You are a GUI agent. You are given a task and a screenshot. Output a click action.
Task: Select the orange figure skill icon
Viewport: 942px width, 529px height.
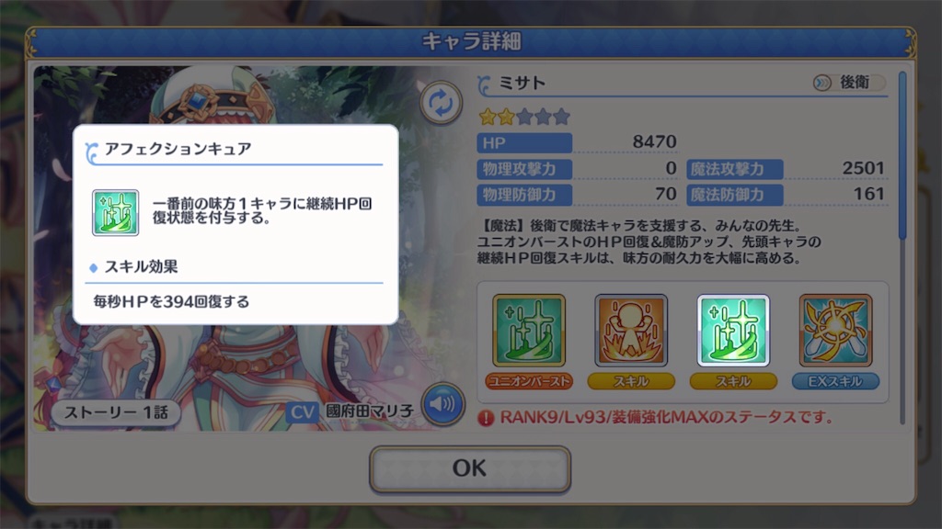(631, 331)
